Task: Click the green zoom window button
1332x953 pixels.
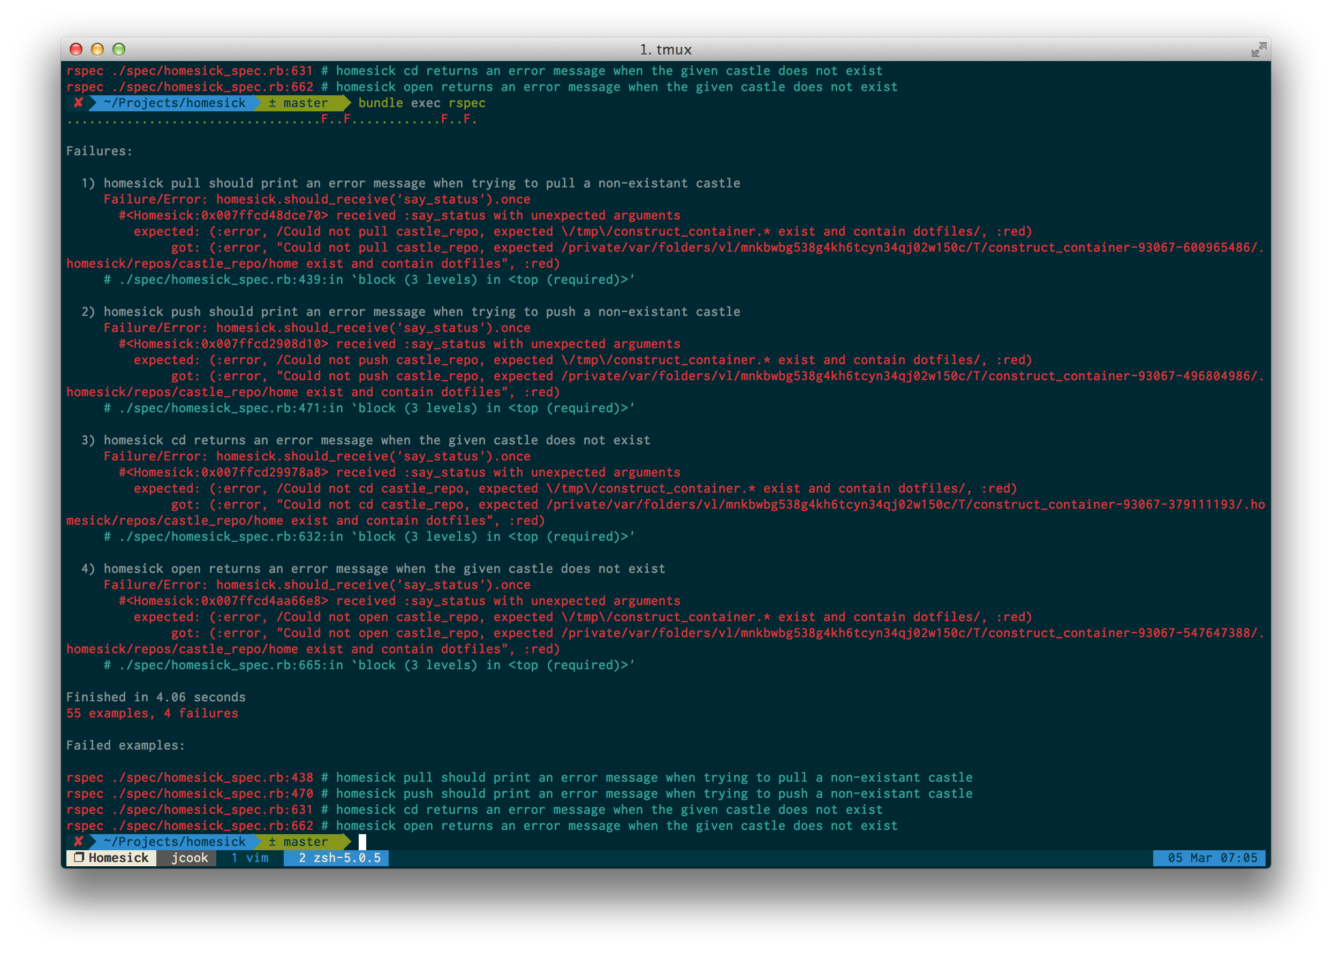Action: (119, 49)
